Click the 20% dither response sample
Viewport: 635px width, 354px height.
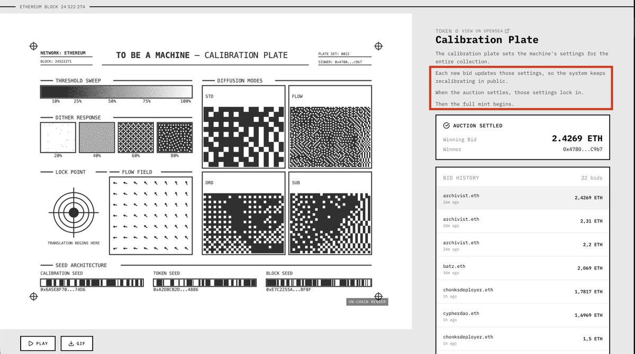pos(58,137)
